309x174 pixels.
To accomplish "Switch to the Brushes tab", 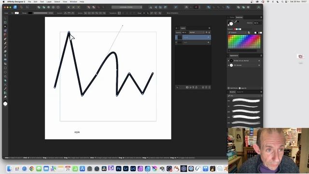I will (233, 92).
